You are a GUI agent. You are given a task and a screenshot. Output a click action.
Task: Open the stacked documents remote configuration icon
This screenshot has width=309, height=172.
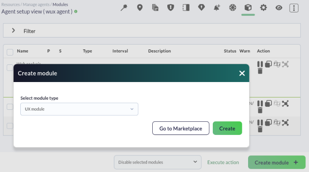tap(155, 7)
